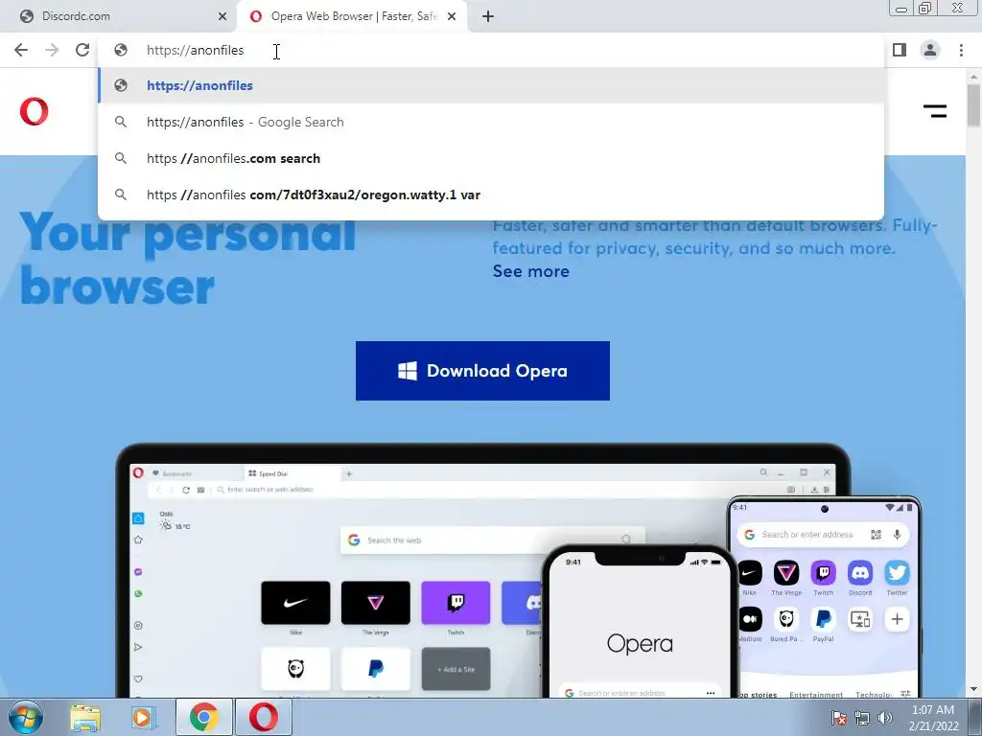Select the https://anonfiles URL suggestion
The height and width of the screenshot is (736, 982).
tap(491, 85)
